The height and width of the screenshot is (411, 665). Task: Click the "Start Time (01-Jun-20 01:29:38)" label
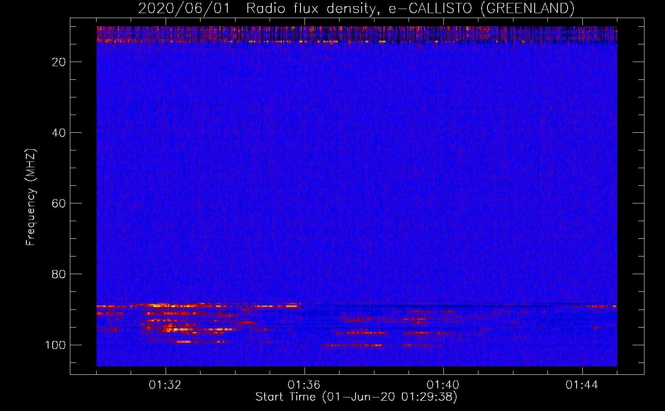356,397
